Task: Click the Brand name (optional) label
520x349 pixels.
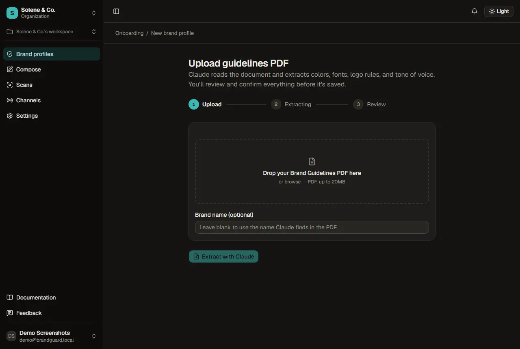Action: 224,215
